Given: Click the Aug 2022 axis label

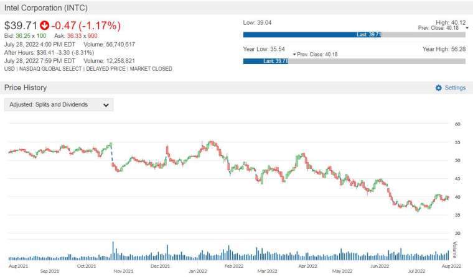Looking at the screenshot, I should 452,266.
